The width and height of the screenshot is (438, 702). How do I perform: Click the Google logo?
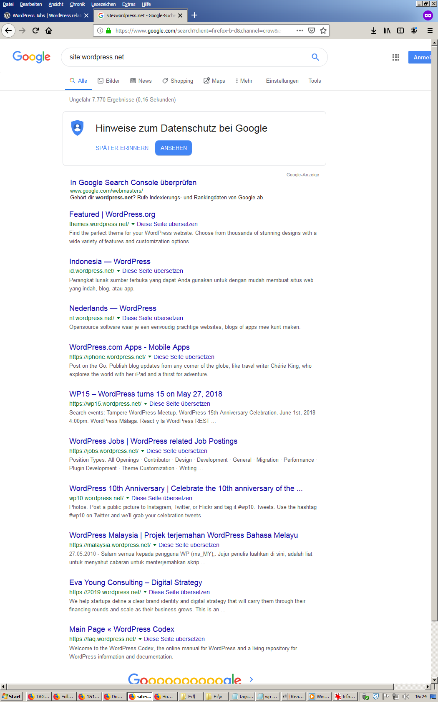[32, 57]
